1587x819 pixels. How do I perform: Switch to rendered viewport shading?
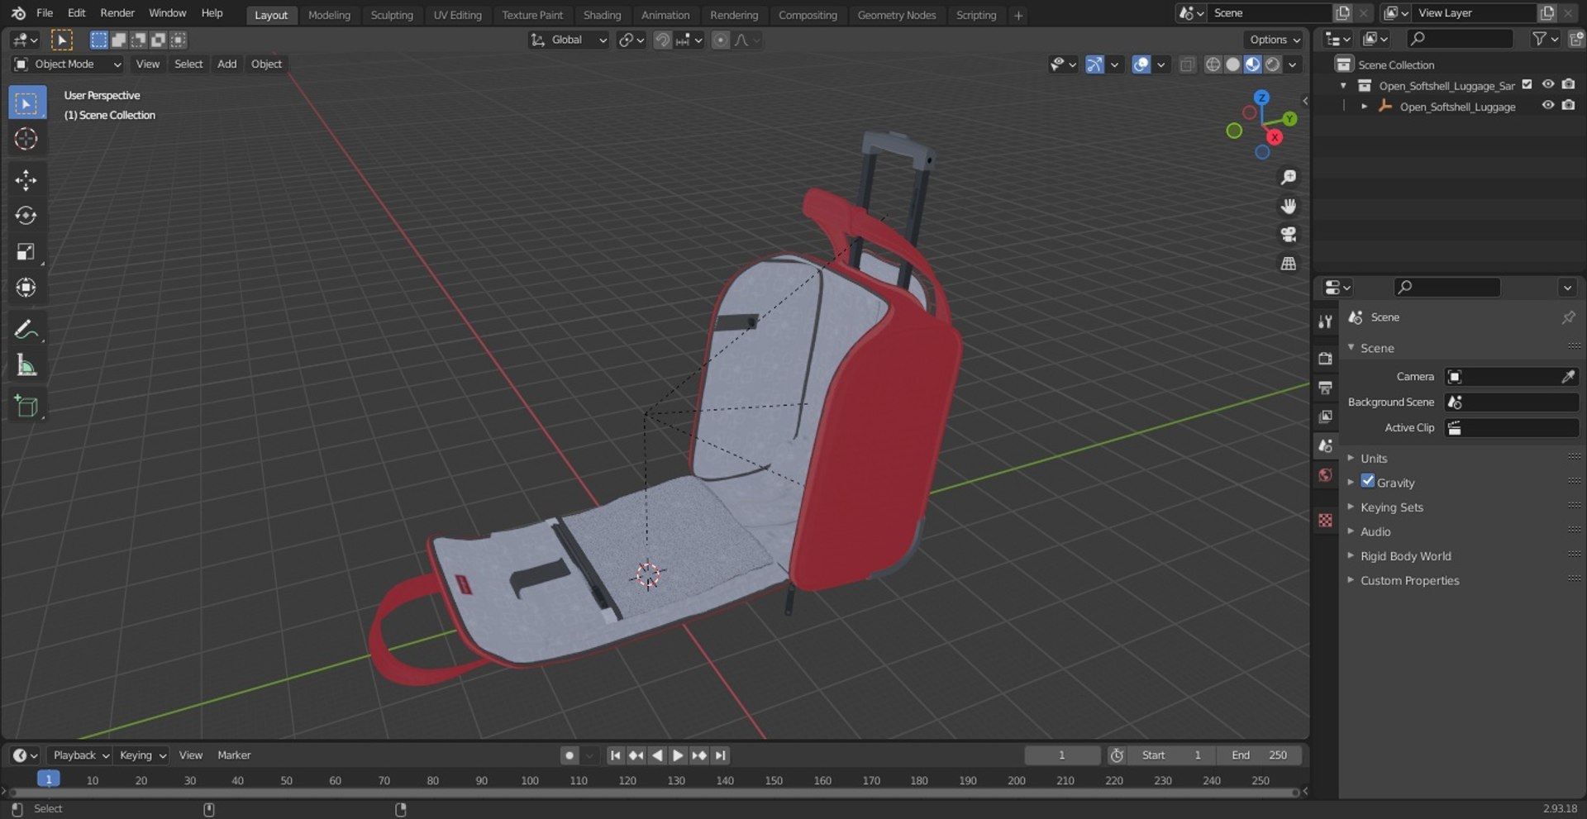(1273, 64)
